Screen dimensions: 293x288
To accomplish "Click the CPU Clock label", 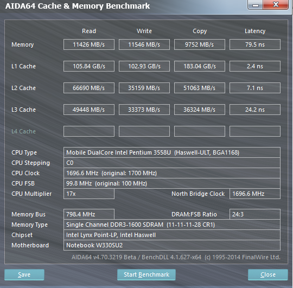I will (26, 173).
